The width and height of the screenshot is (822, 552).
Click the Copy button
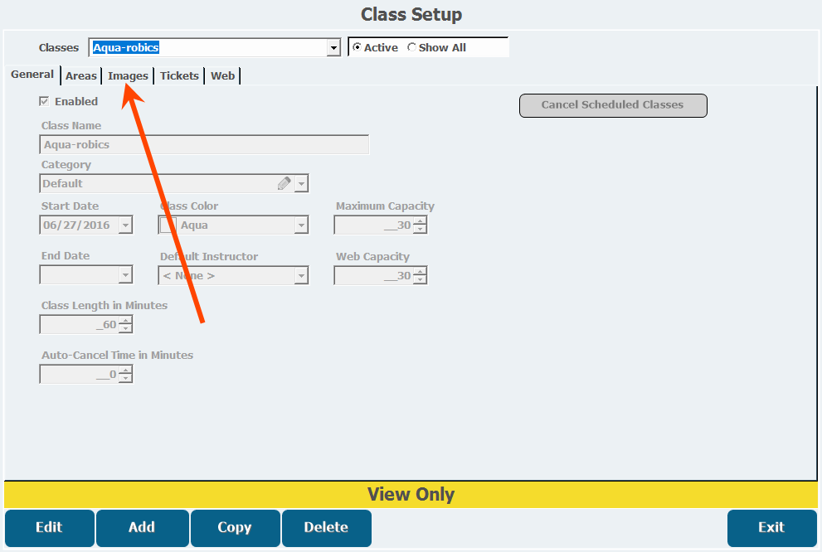tap(235, 527)
